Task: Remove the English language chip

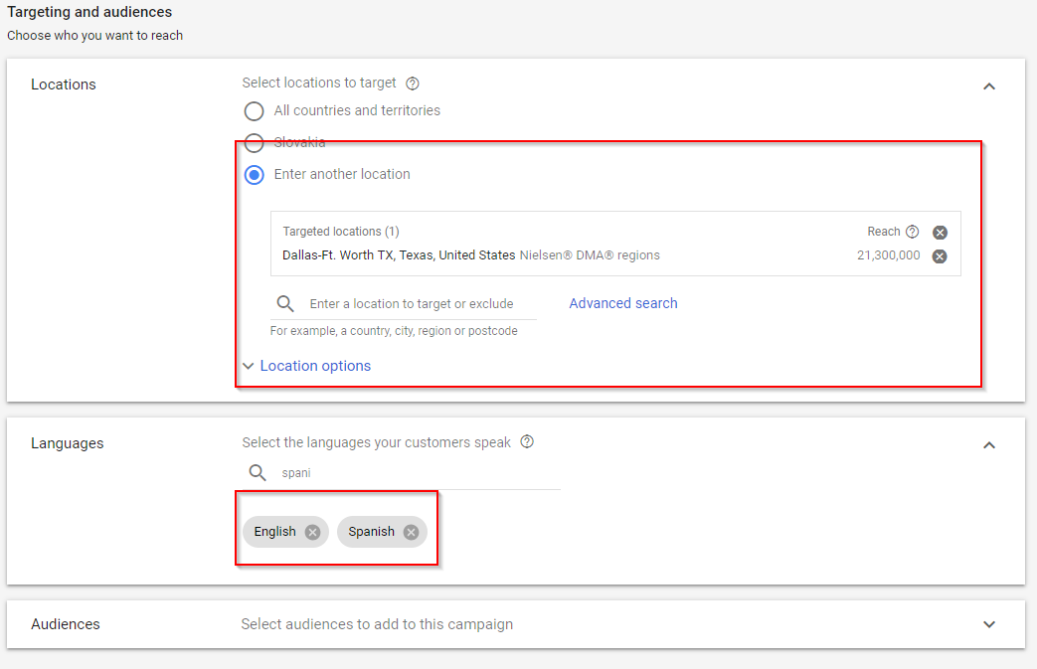Action: tap(312, 532)
